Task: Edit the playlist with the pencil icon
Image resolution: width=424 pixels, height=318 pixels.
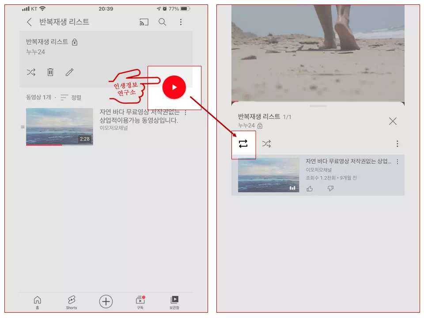Action: pos(69,72)
